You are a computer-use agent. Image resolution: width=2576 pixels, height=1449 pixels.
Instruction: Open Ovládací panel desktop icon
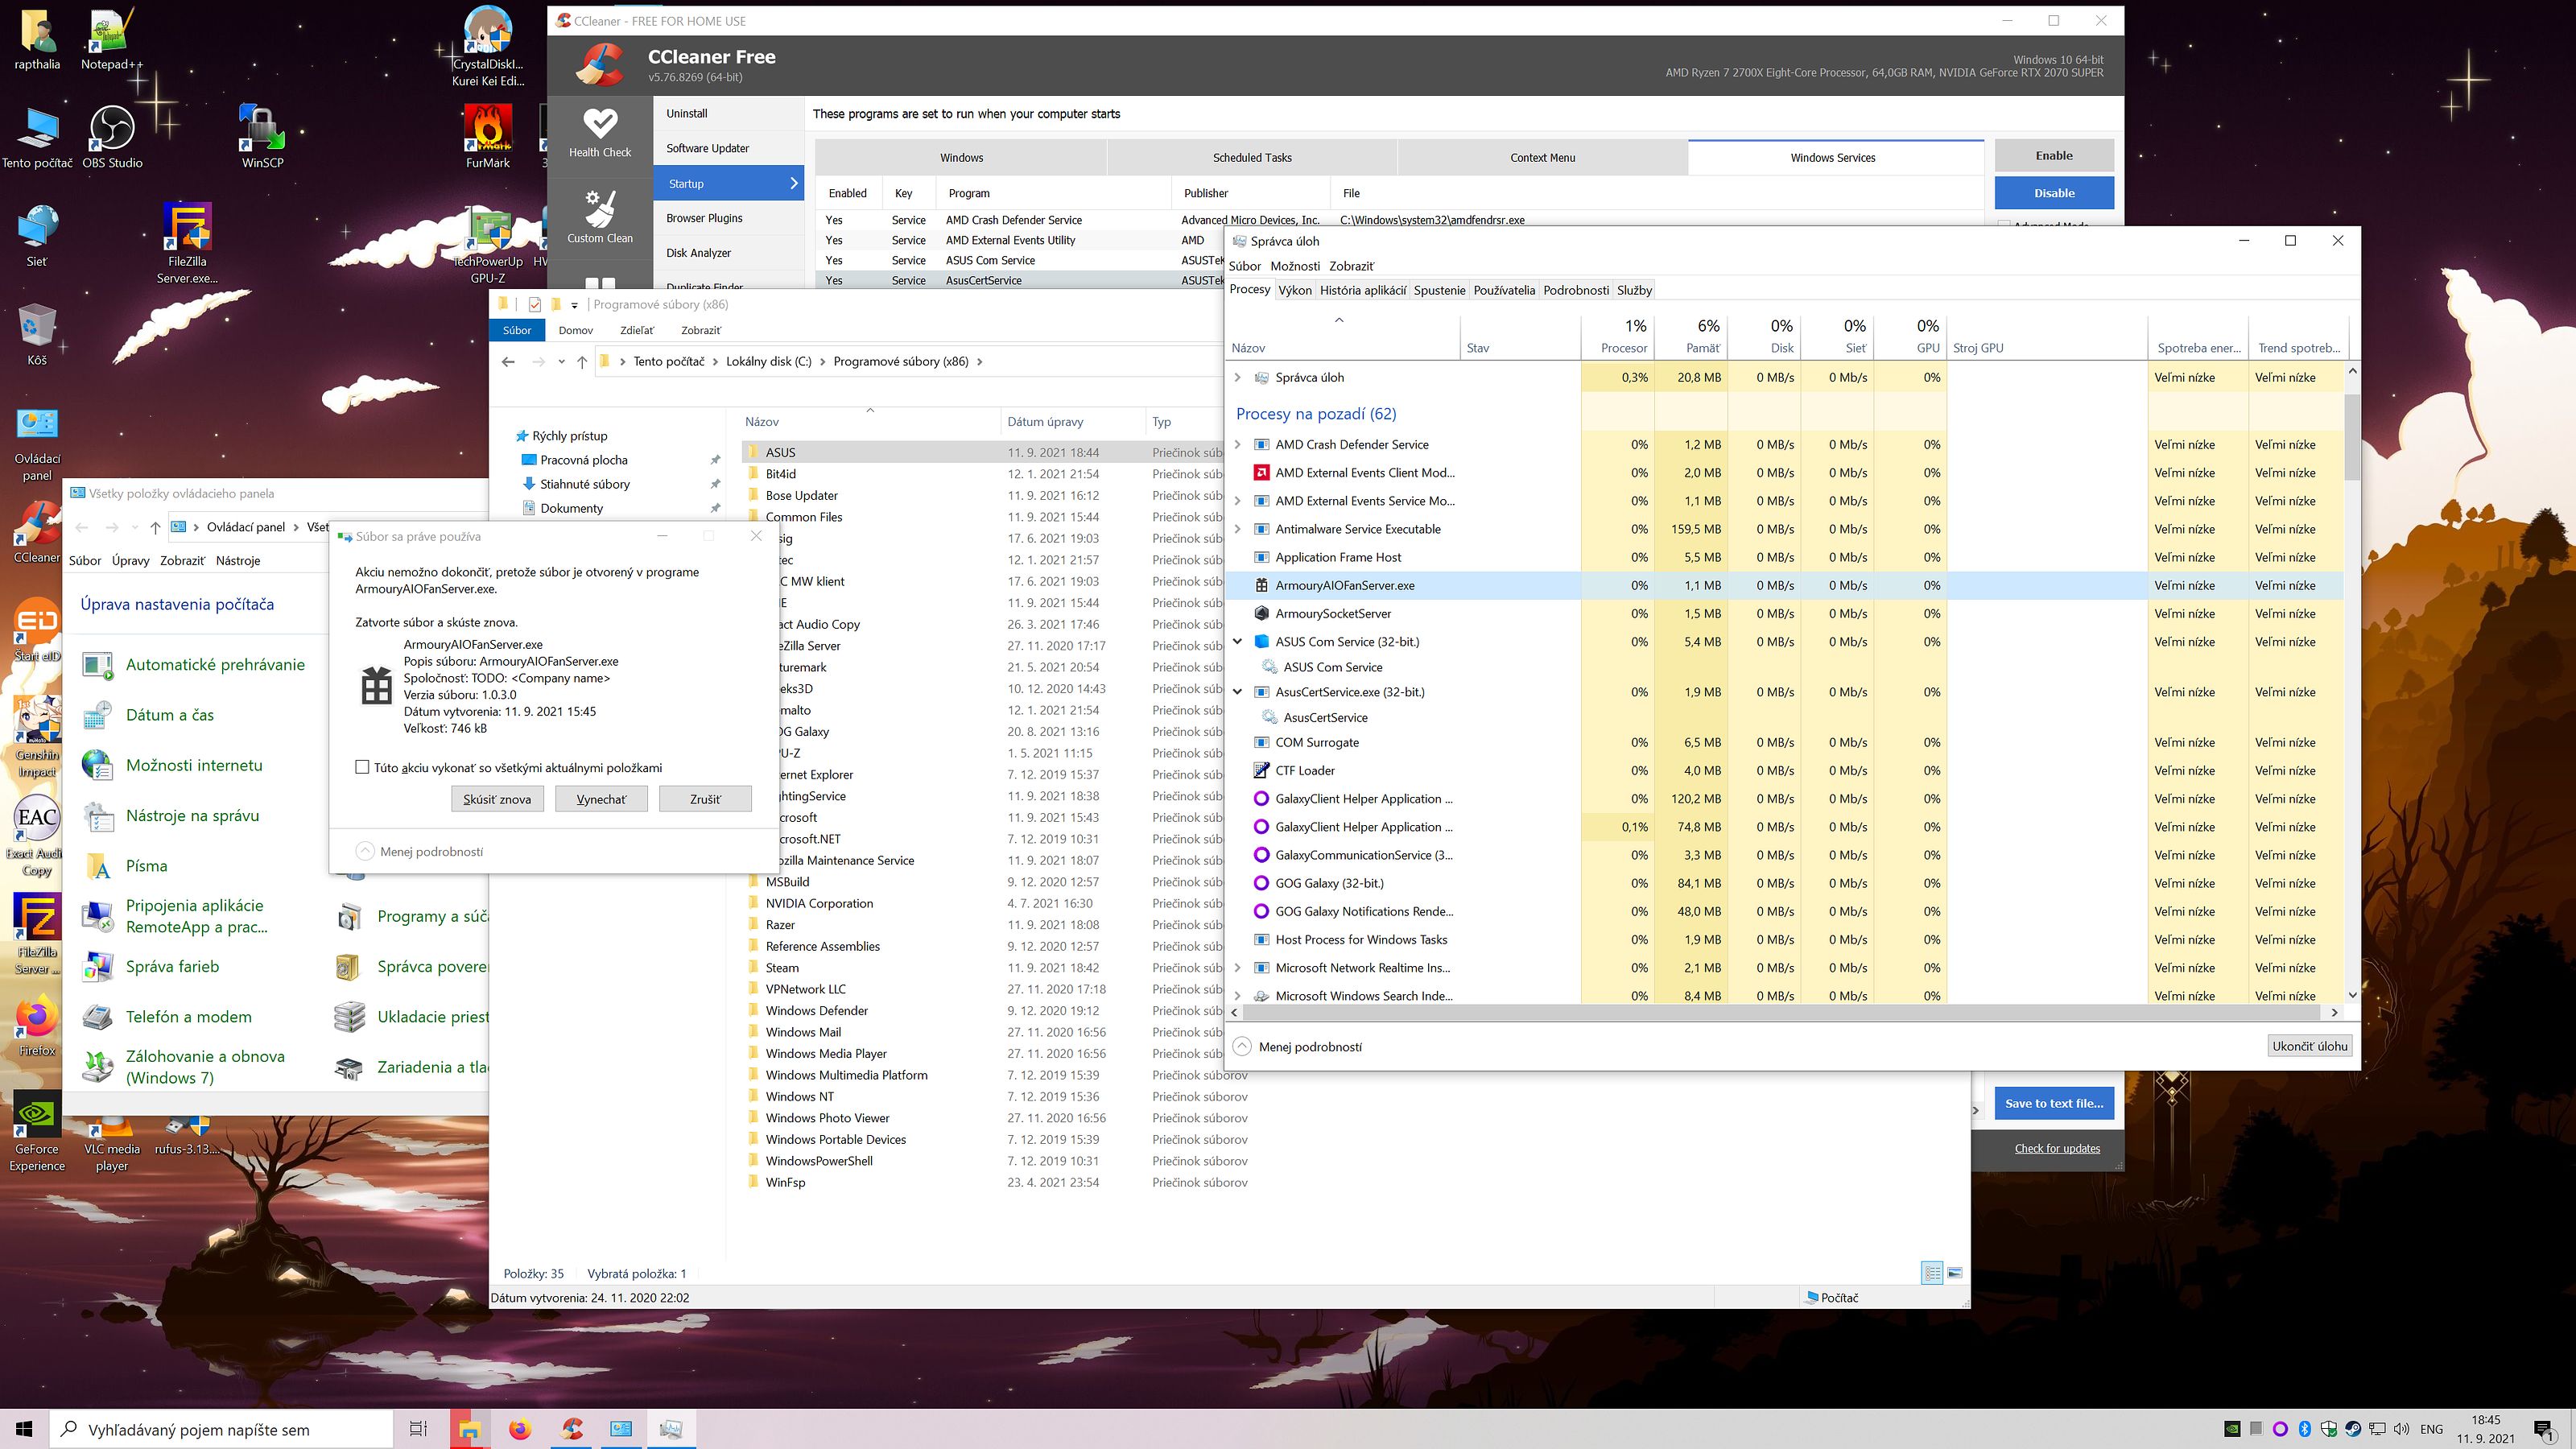click(37, 443)
